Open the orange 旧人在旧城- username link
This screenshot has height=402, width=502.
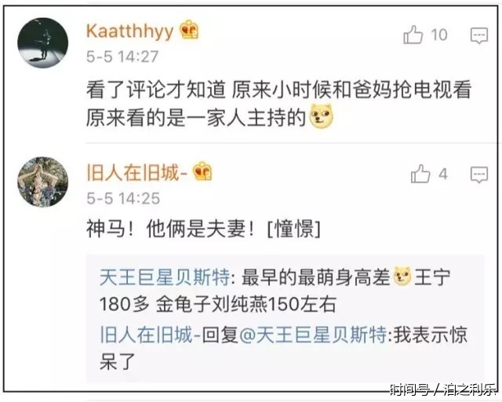[136, 172]
